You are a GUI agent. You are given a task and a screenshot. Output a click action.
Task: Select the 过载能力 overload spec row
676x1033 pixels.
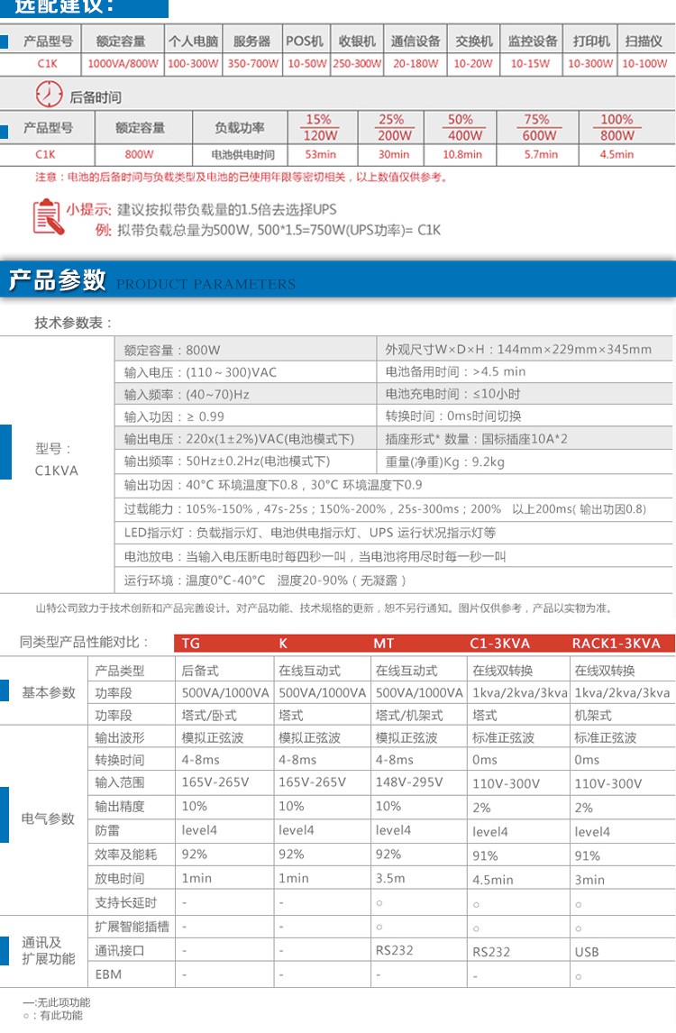(395, 509)
